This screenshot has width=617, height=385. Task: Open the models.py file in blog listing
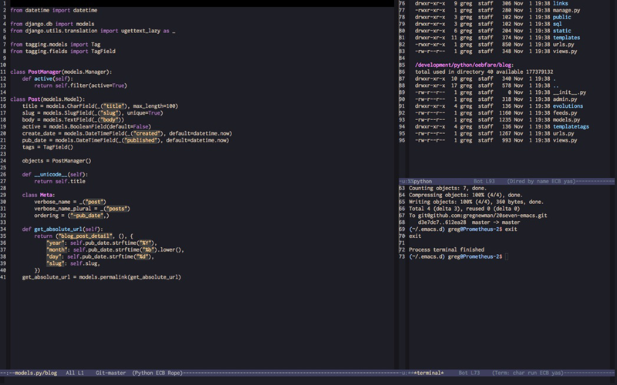(x=567, y=120)
